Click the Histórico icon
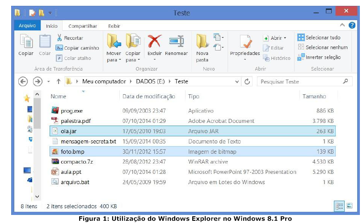Image resolution: width=363 pixels, height=223 pixels. (x=266, y=58)
